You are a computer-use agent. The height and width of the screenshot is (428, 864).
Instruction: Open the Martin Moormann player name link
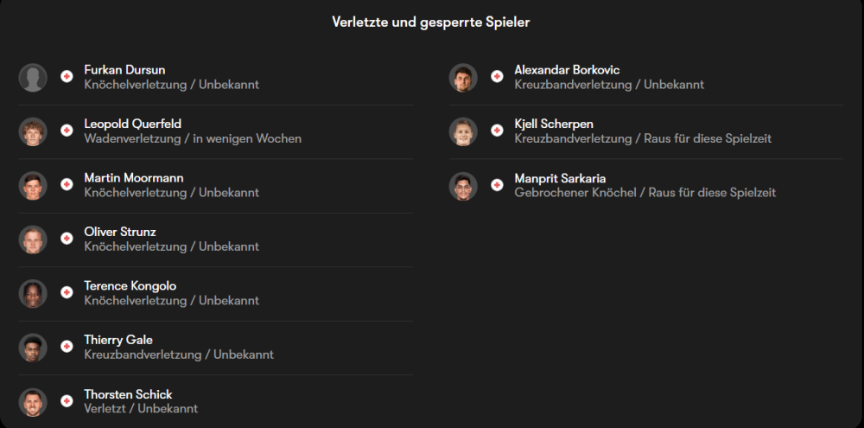134,178
